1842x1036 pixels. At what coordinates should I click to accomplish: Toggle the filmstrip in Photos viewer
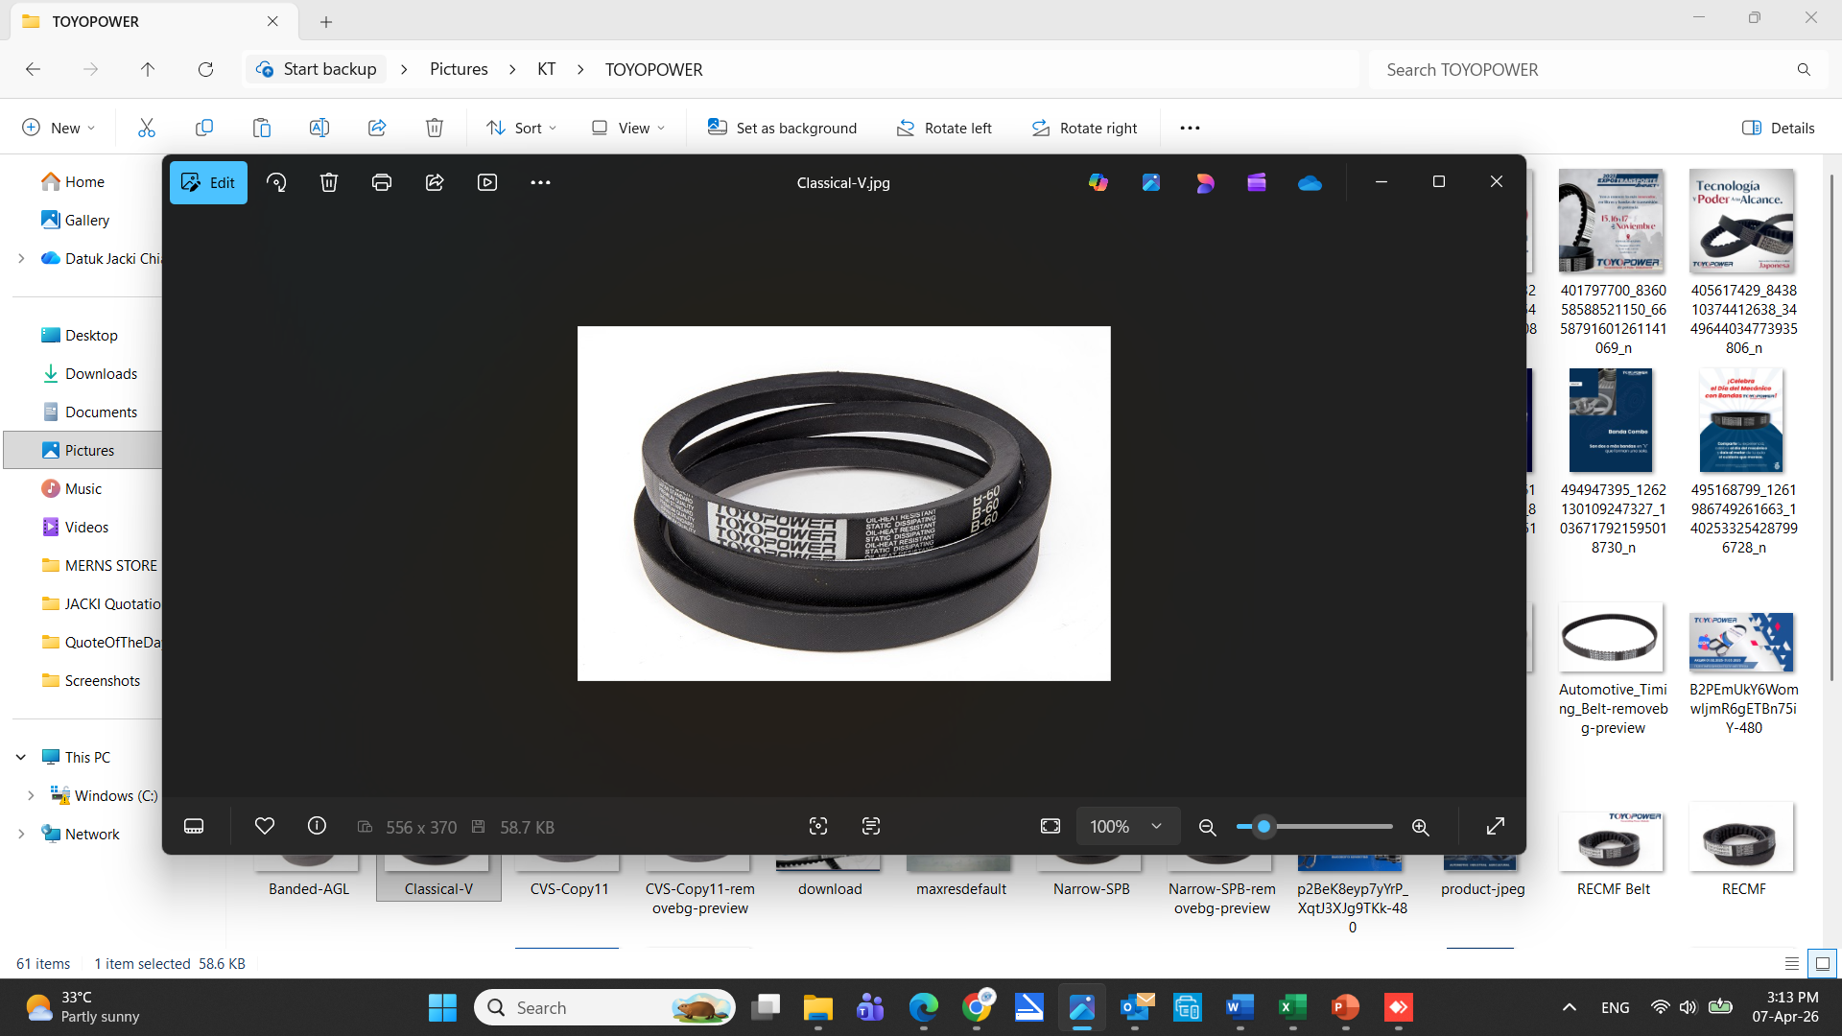pyautogui.click(x=194, y=826)
